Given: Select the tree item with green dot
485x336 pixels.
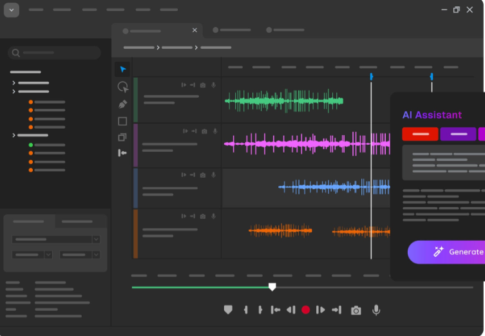Looking at the screenshot, I should coord(47,145).
